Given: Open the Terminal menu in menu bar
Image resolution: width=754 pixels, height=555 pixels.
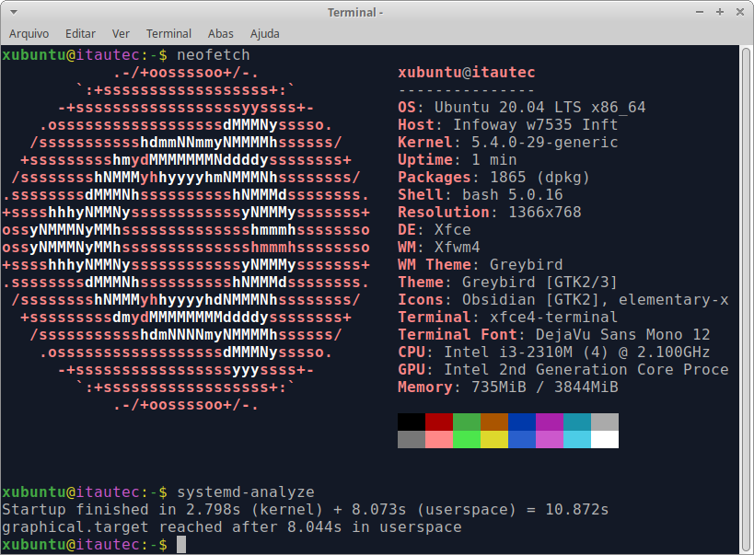Looking at the screenshot, I should pos(168,33).
